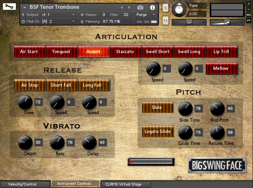This screenshot has width=253, height=188.
Task: Click the pan center marker icon
Action: point(189,22)
